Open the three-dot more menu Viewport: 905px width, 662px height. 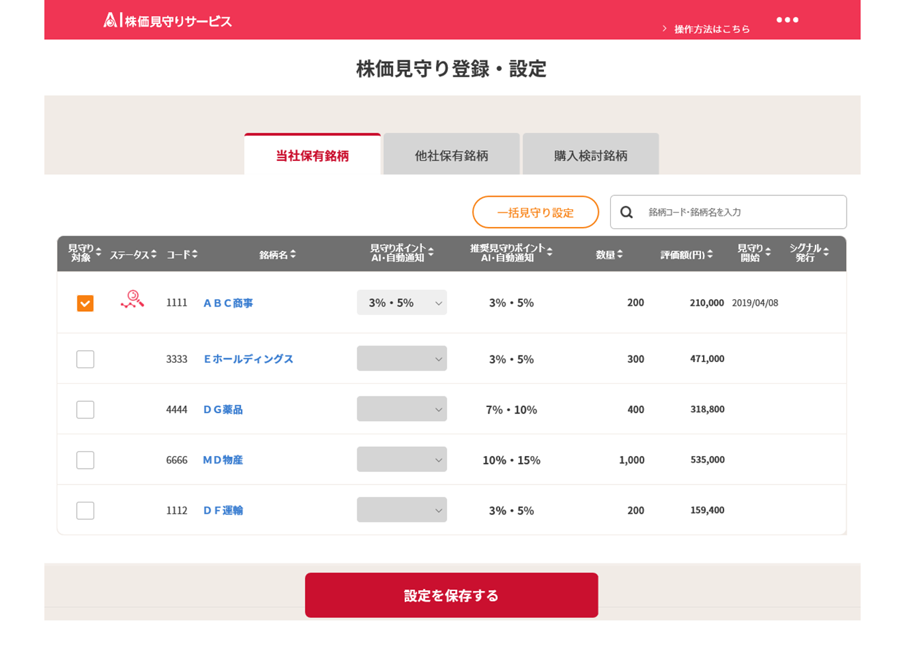pyautogui.click(x=787, y=20)
